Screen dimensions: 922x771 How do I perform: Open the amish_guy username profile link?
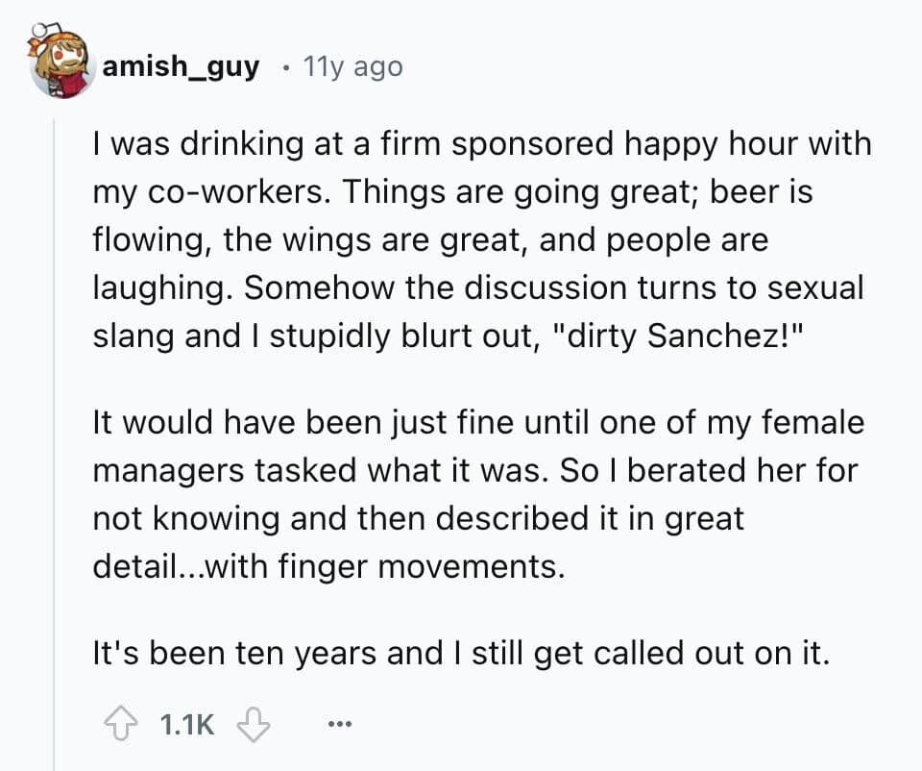pos(180,67)
